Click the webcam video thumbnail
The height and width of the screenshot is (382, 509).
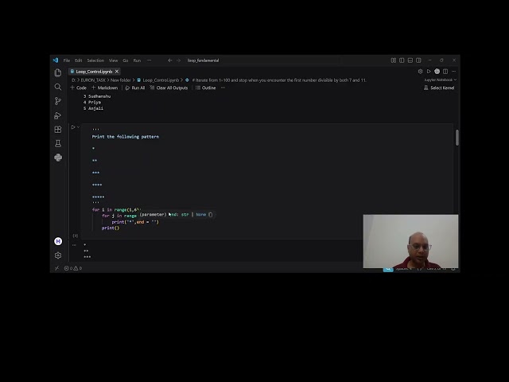(x=410, y=241)
